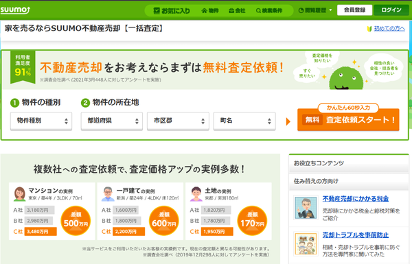Open the 物件種別 dropdown
The width and height of the screenshot is (412, 264).
[x=41, y=121]
